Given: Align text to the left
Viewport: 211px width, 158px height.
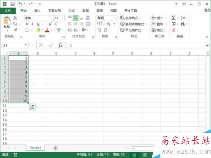Looking at the screenshot, I should click(x=70, y=24).
